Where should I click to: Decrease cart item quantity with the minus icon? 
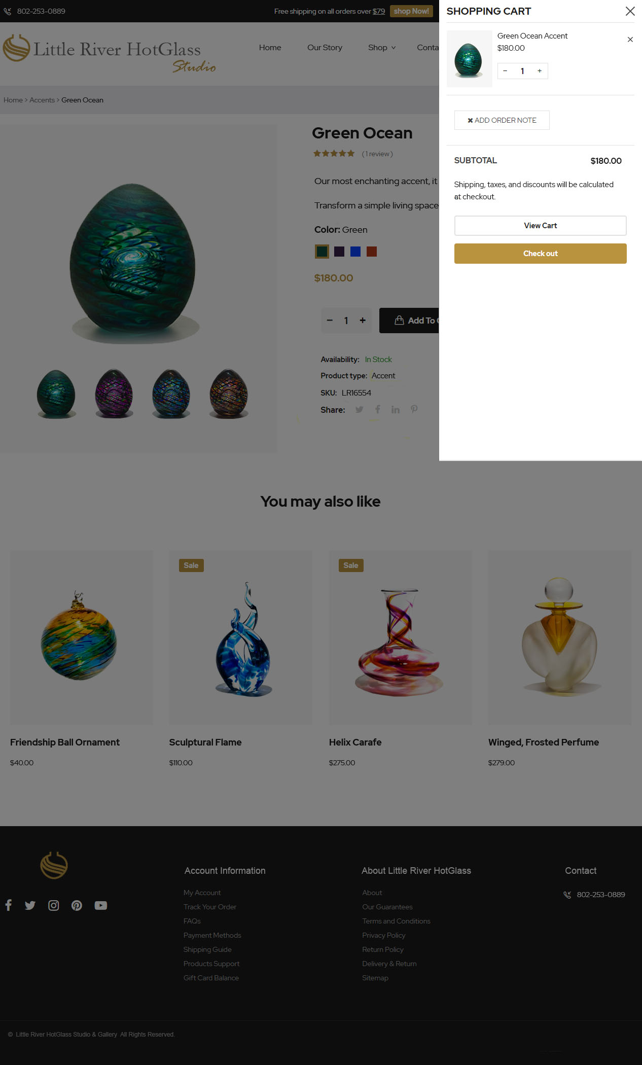pos(505,71)
